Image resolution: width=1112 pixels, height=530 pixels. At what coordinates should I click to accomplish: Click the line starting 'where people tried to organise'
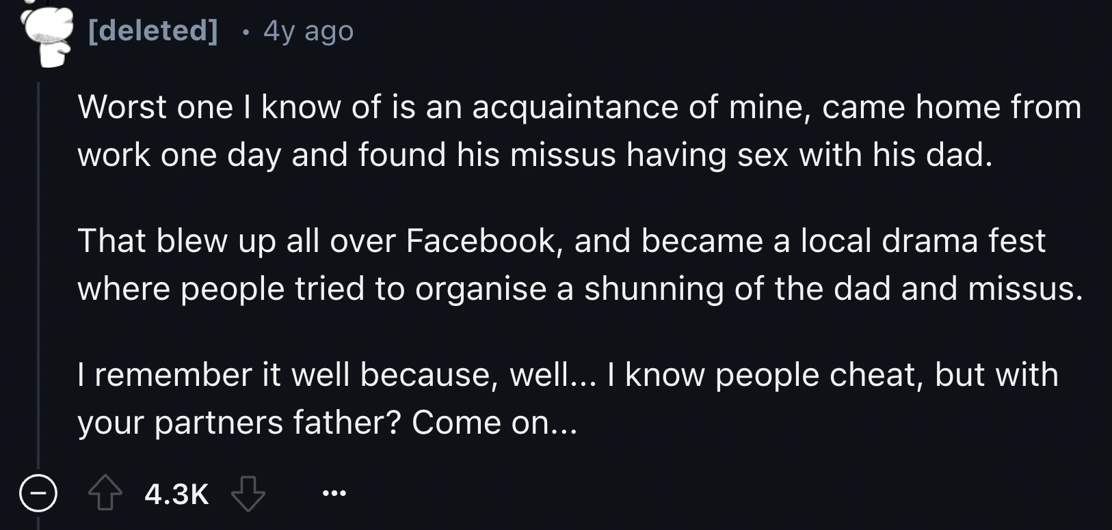click(580, 289)
